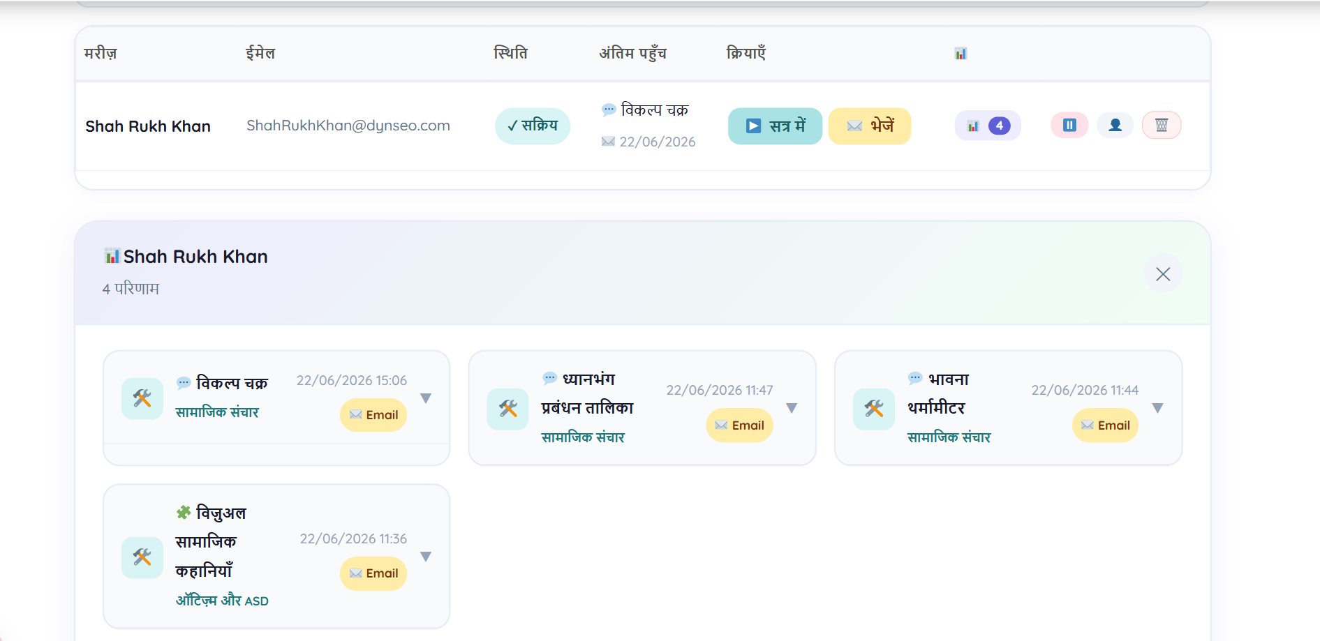Click timestamp 22/06/2026 11:36

[353, 538]
